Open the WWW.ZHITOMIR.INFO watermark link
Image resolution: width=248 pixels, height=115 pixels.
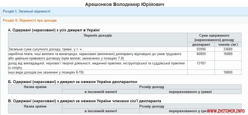(x=225, y=111)
